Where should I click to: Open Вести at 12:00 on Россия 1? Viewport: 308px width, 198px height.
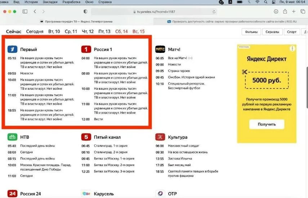[x=98, y=119]
